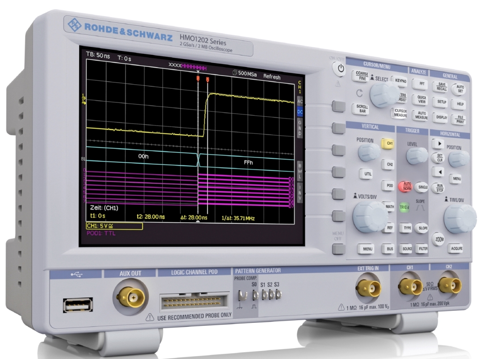Toggle COARSE FINE adjustment button
This screenshot has width=481, height=359.
361,76
